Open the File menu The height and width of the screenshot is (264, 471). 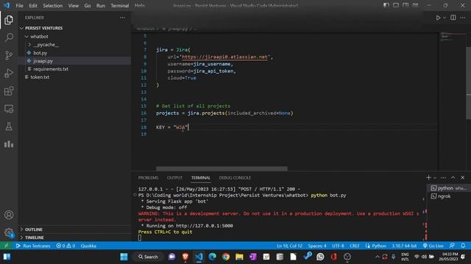point(20,6)
